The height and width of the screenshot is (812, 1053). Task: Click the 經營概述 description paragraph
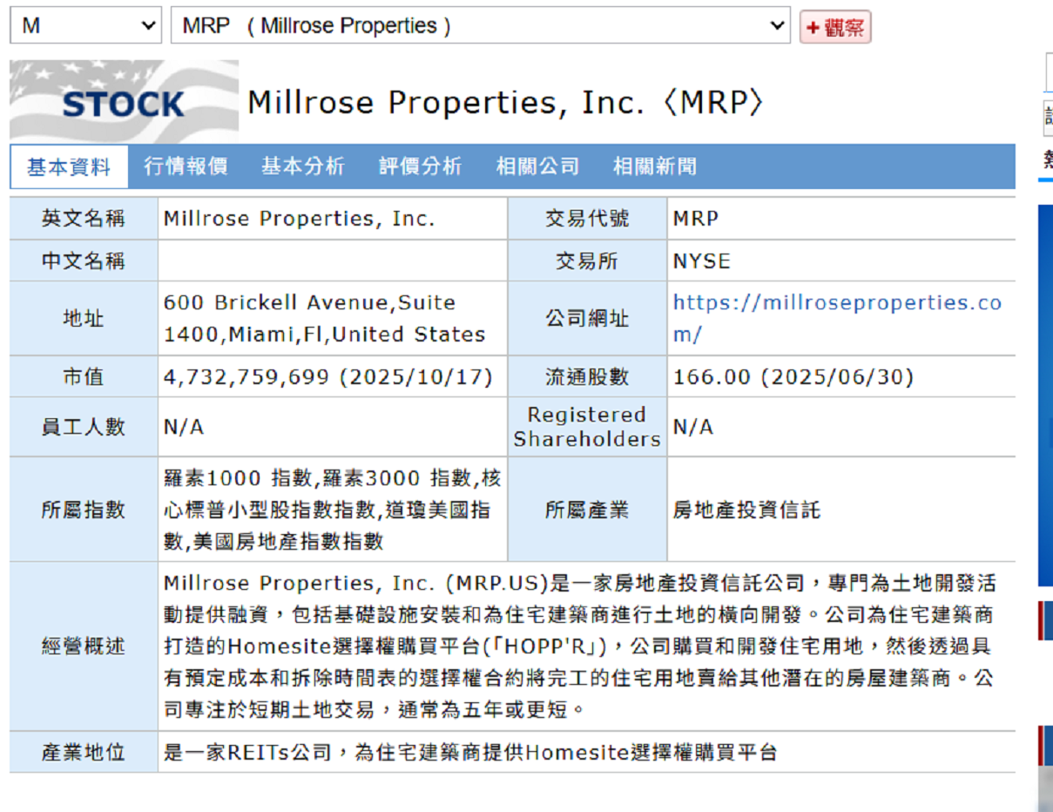tap(578, 646)
